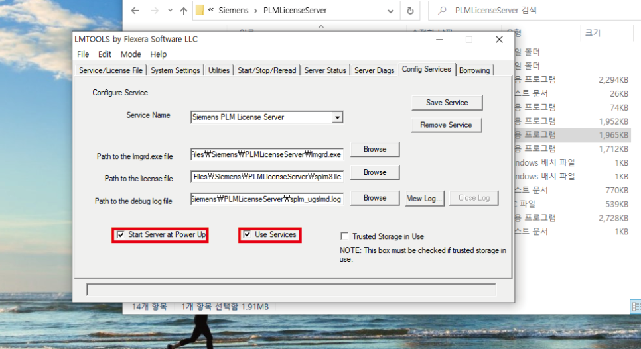Switch to the Utilities tab
Image resolution: width=641 pixels, height=349 pixels.
(219, 70)
